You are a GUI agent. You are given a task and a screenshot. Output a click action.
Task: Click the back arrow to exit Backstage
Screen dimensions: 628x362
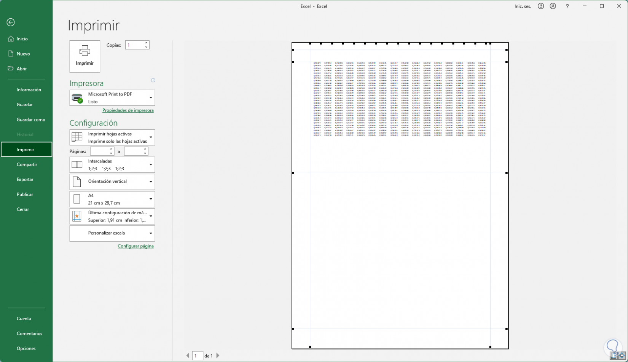tap(11, 22)
